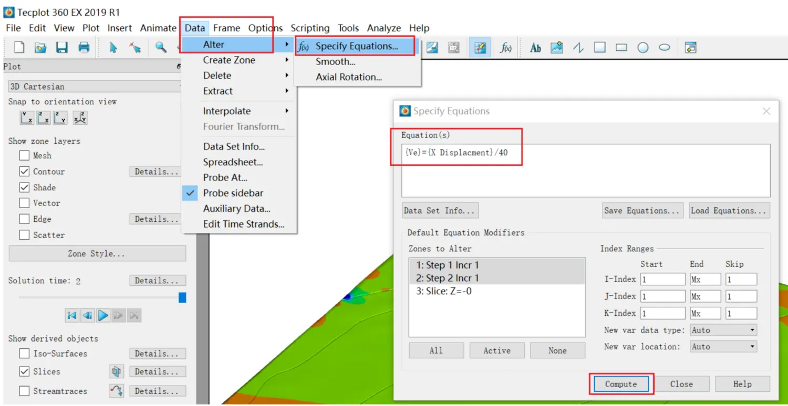Select the Adjustor tool with red dot
The height and width of the screenshot is (406, 788).
(135, 48)
